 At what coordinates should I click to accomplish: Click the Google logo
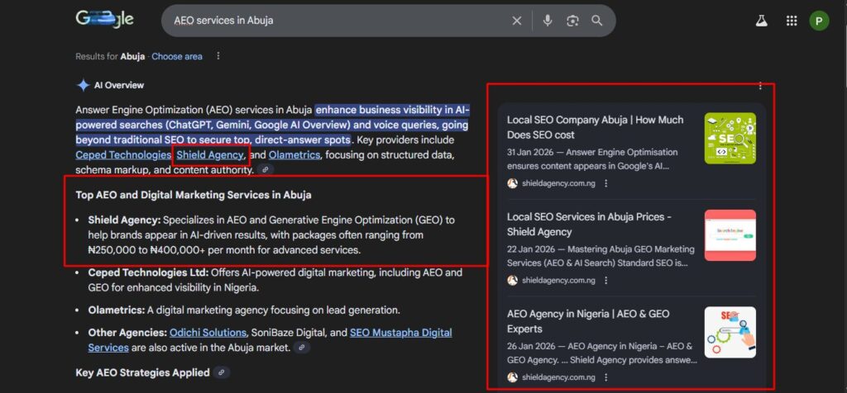[105, 20]
